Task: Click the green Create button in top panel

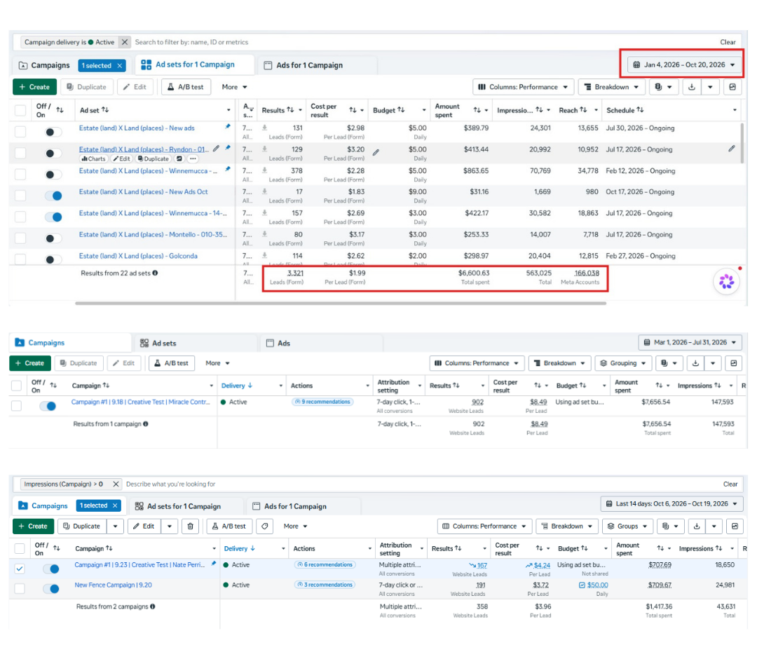Action: click(35, 87)
